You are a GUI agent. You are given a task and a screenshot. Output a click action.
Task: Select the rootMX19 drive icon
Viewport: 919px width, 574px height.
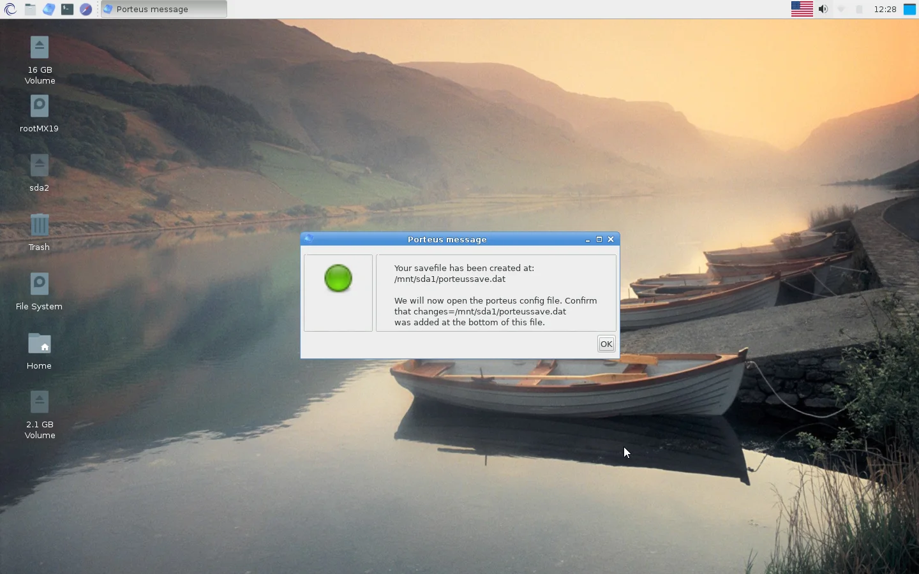(40, 114)
